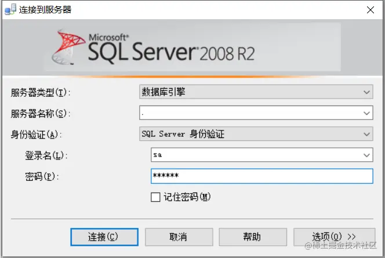The image size is (385, 258).
Task: Click the Connect to Server title bar icon
Action: click(10, 9)
